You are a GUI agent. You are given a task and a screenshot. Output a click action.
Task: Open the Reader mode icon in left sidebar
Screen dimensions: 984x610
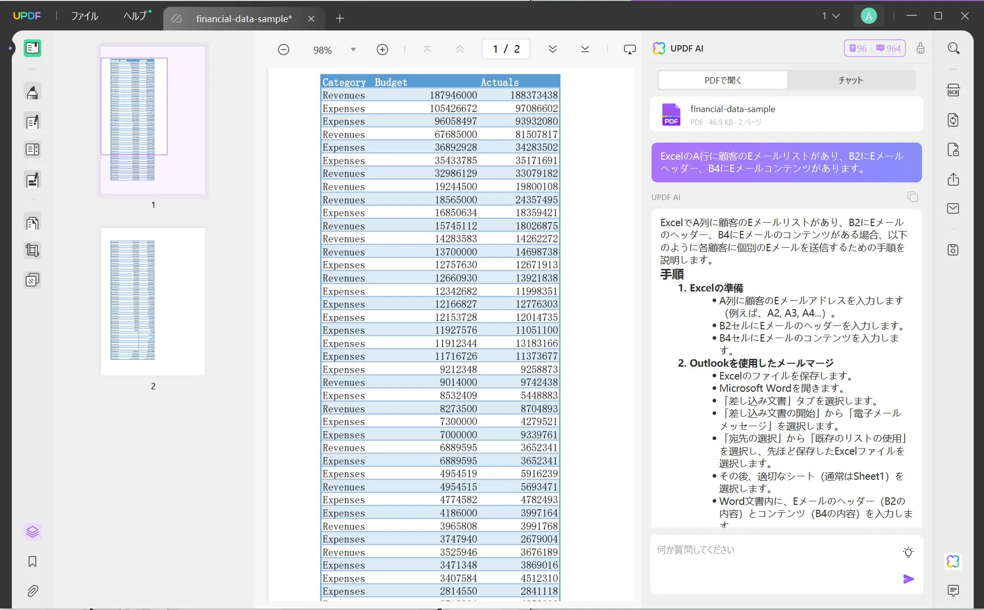32,48
